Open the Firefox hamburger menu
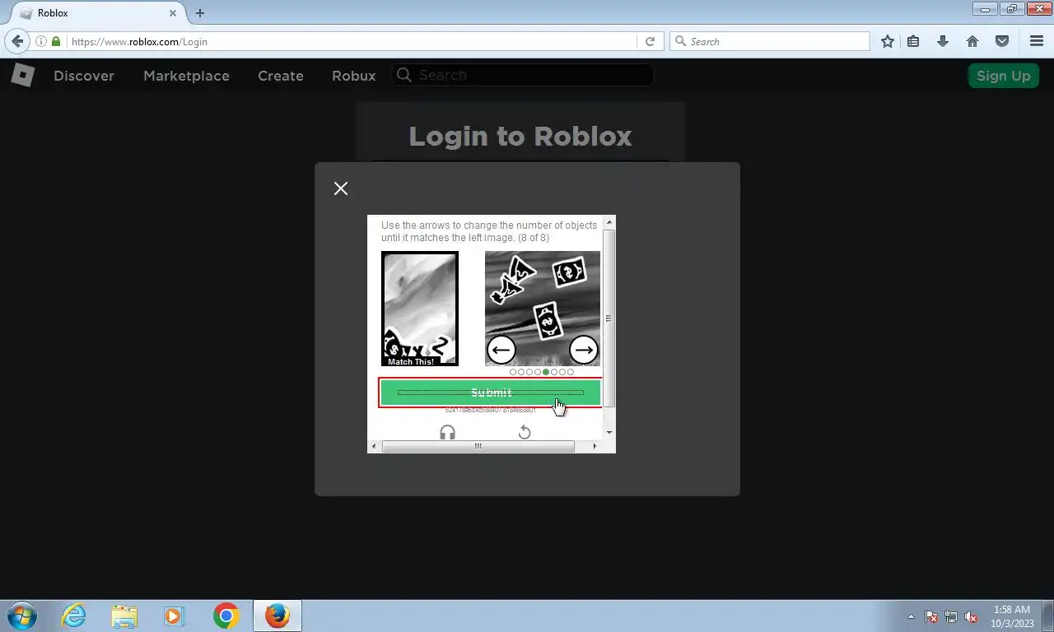 tap(1037, 41)
